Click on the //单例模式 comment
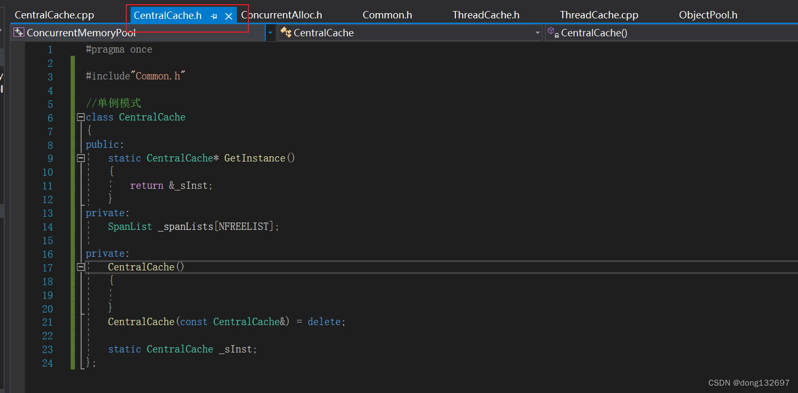 click(x=114, y=103)
